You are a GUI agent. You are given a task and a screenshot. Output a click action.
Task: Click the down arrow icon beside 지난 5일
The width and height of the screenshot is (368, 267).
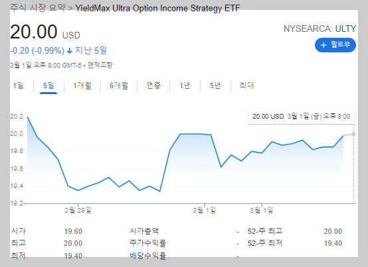point(70,51)
